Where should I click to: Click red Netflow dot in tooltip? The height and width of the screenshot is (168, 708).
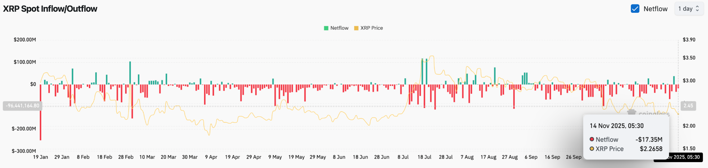tap(592, 139)
